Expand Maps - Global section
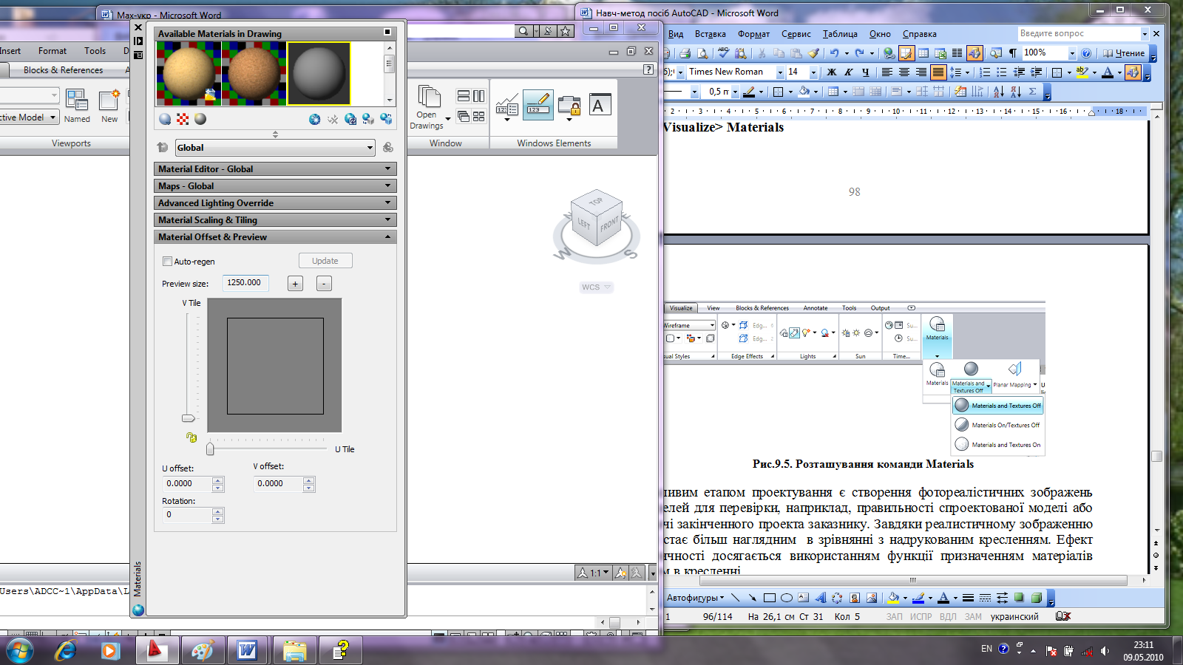 (275, 185)
